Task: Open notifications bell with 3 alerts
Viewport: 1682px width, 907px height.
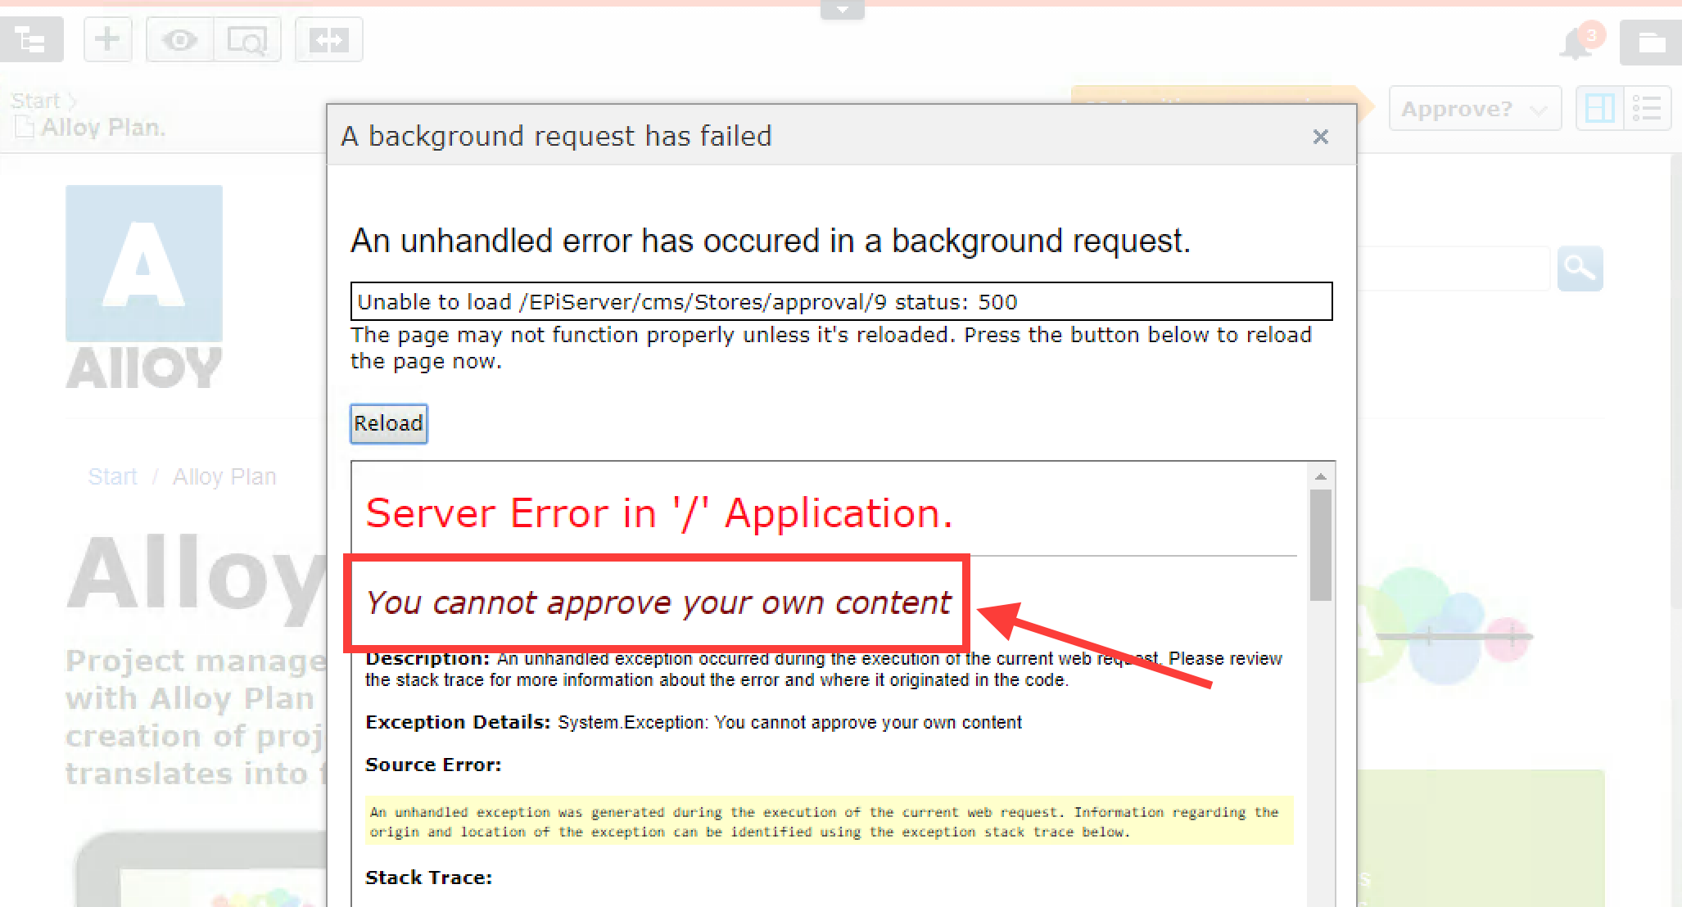Action: 1576,43
